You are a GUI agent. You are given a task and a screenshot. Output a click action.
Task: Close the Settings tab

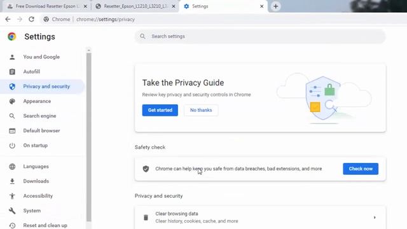point(261,6)
